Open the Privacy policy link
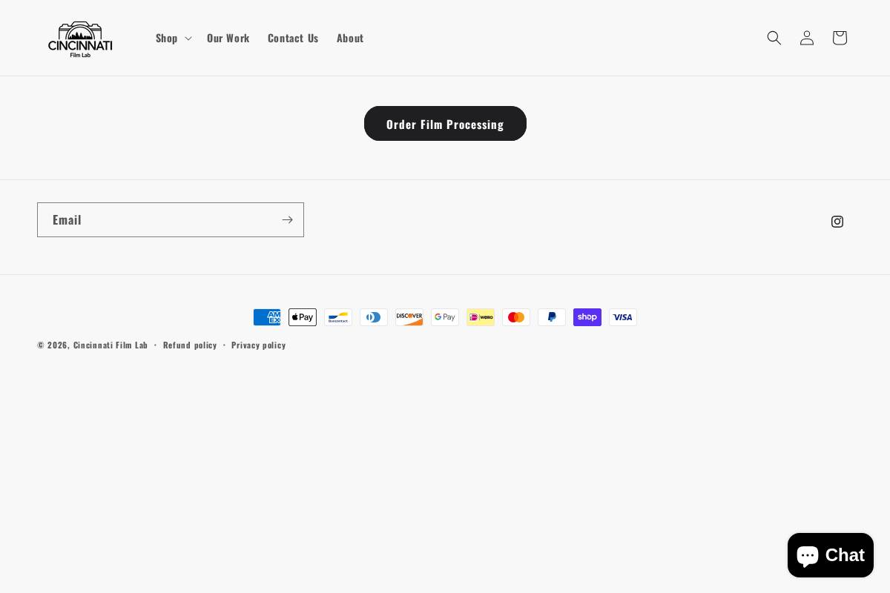This screenshot has width=890, height=593. [x=258, y=345]
